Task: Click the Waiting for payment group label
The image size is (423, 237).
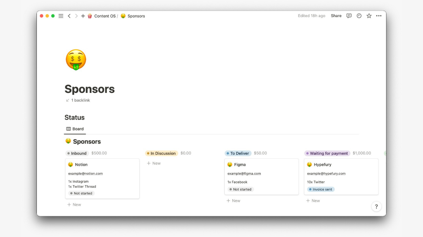Action: click(x=327, y=153)
